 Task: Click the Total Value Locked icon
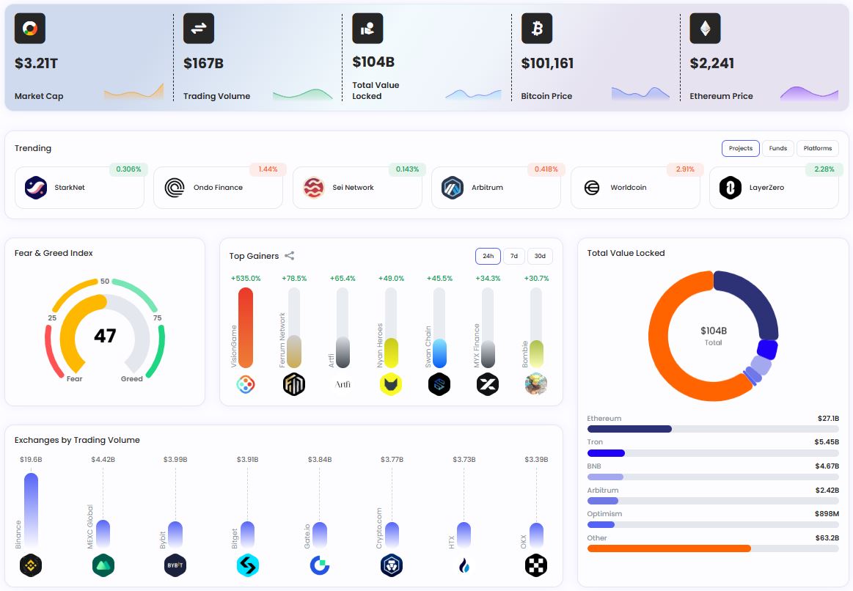pyautogui.click(x=367, y=29)
